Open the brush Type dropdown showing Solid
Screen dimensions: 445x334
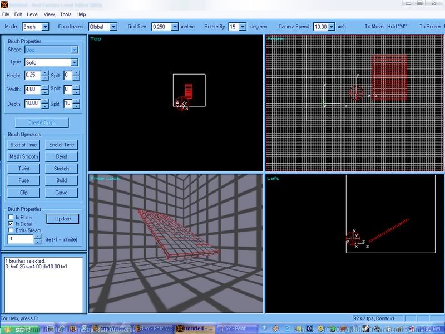(x=75, y=62)
